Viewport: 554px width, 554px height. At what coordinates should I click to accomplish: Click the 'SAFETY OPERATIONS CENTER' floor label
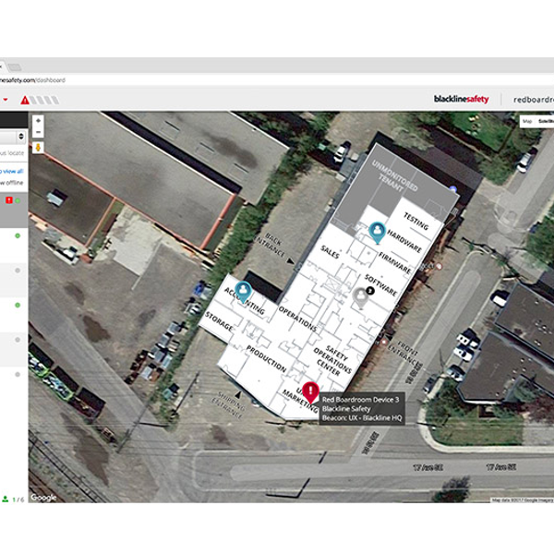[332, 360]
